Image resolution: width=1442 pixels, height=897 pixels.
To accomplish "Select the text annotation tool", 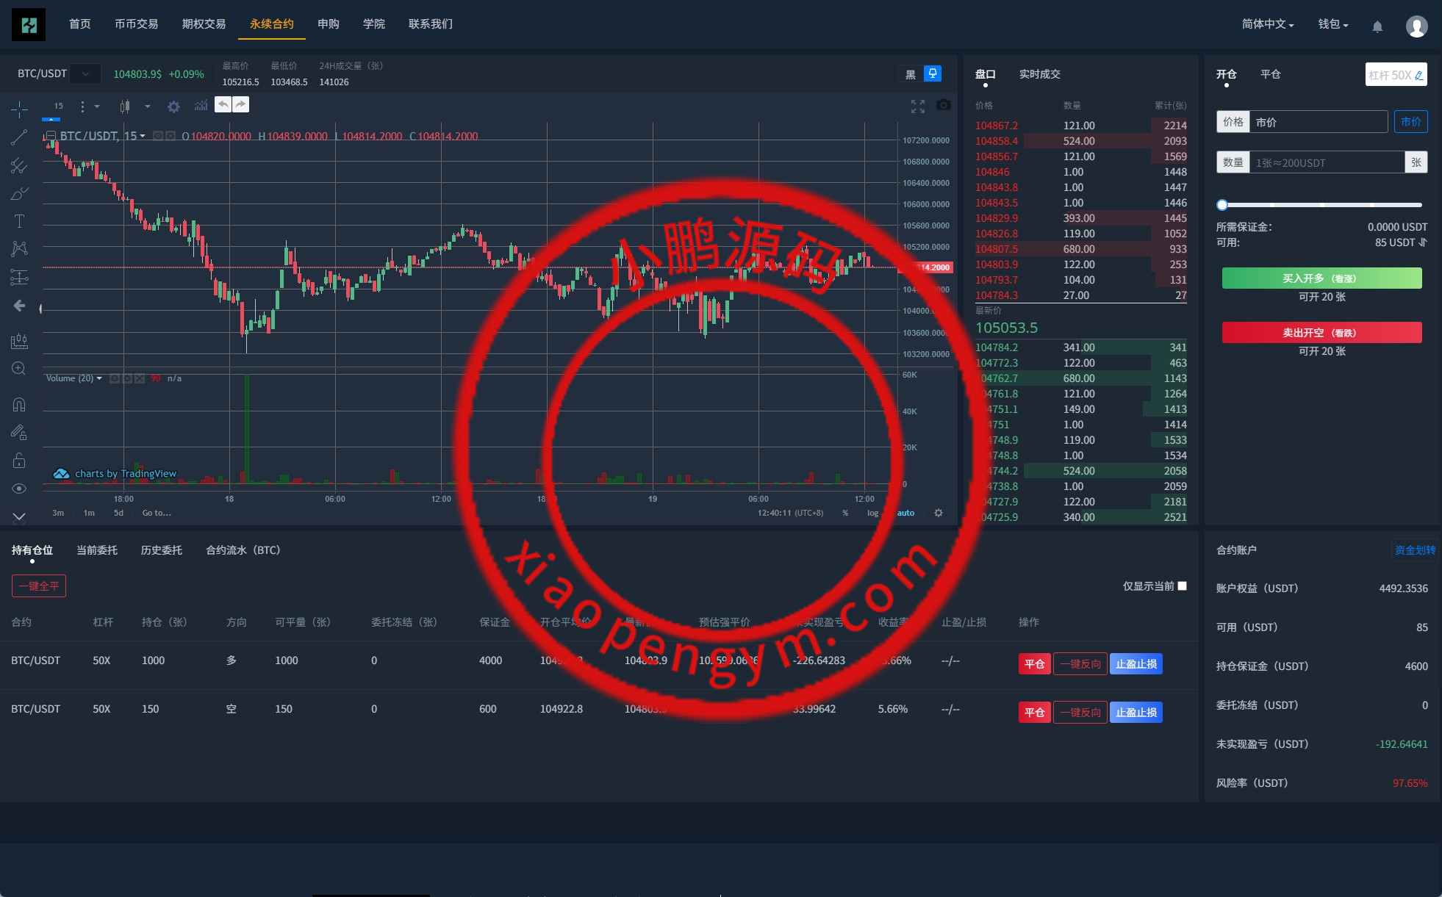I will click(x=19, y=221).
